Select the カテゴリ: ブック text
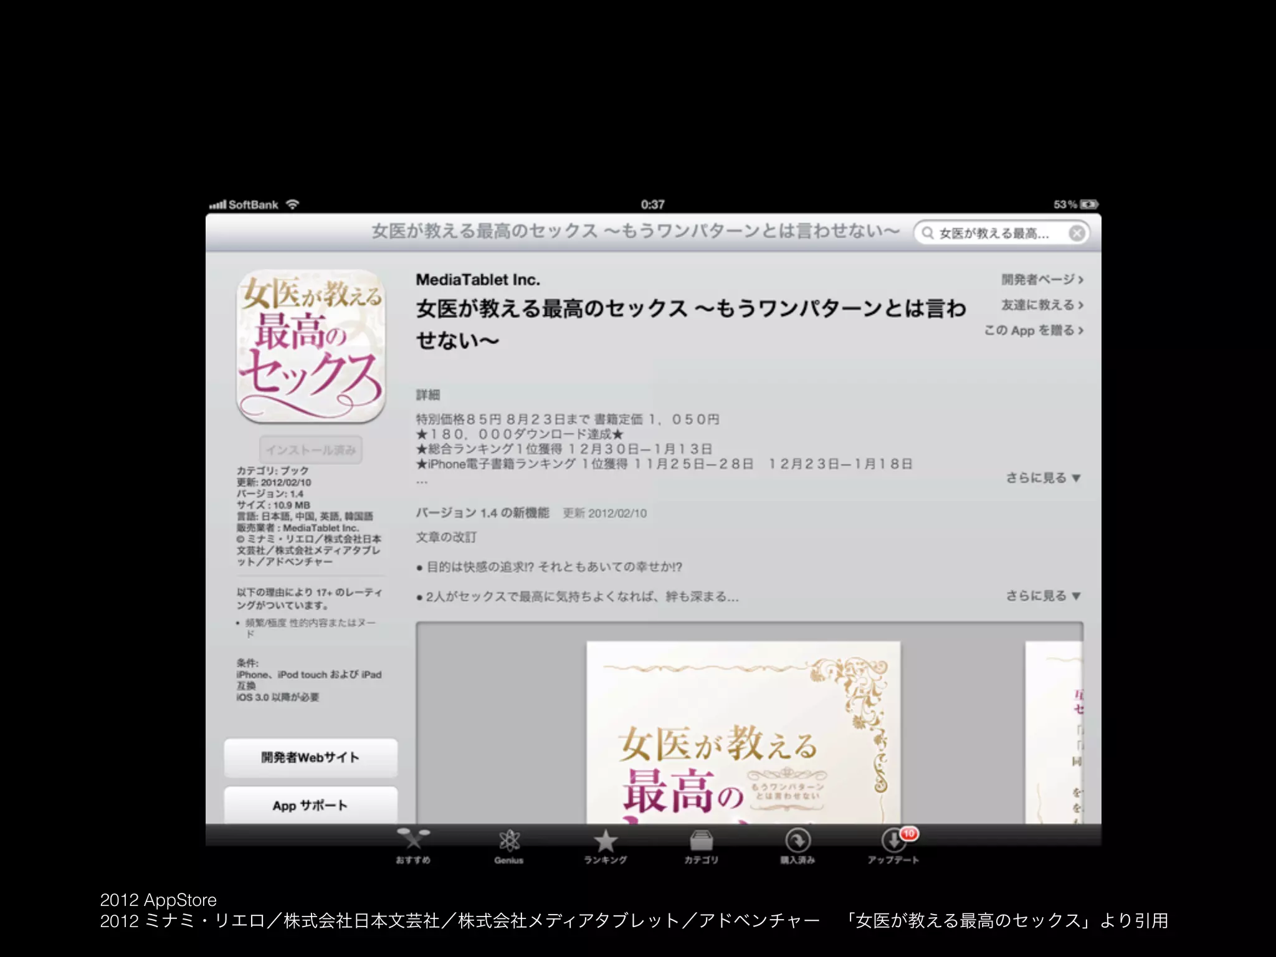This screenshot has width=1276, height=957. (272, 470)
